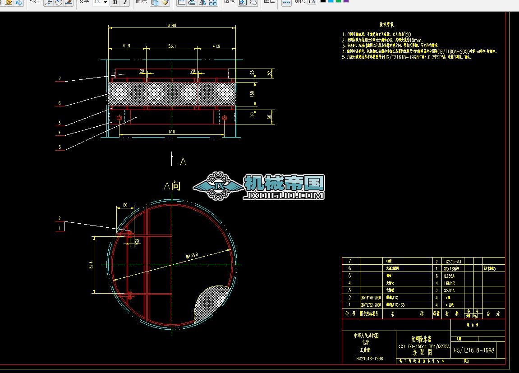The height and width of the screenshot is (373, 519).
Task: Select the revision cloud icon
Action: tap(253, 2)
